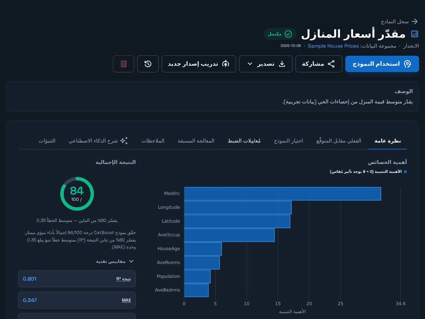Open the مُعامِلات الضبط tab
The width and height of the screenshot is (425, 319).
click(x=244, y=141)
